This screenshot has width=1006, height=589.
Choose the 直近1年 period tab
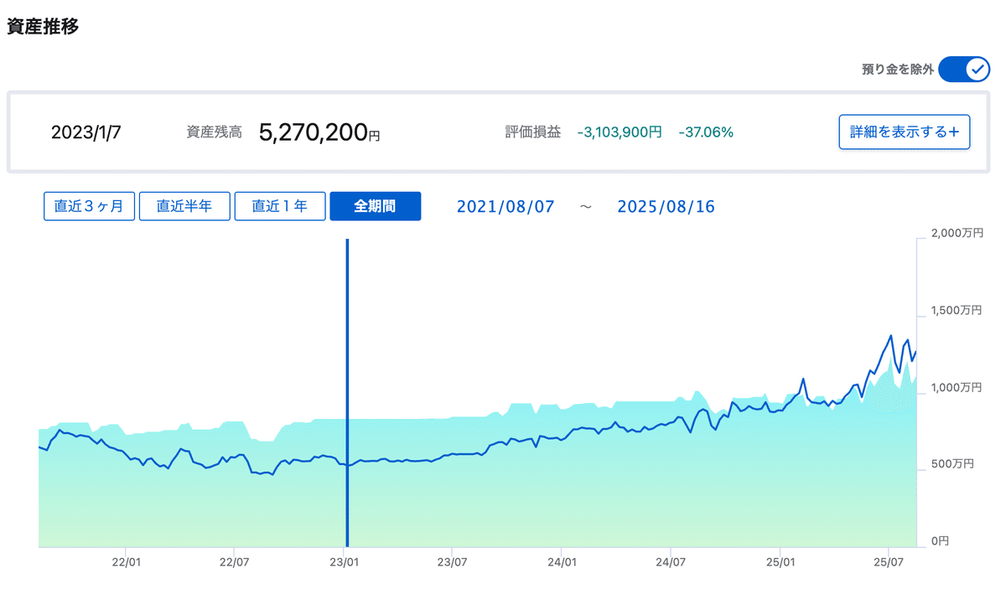tap(280, 206)
